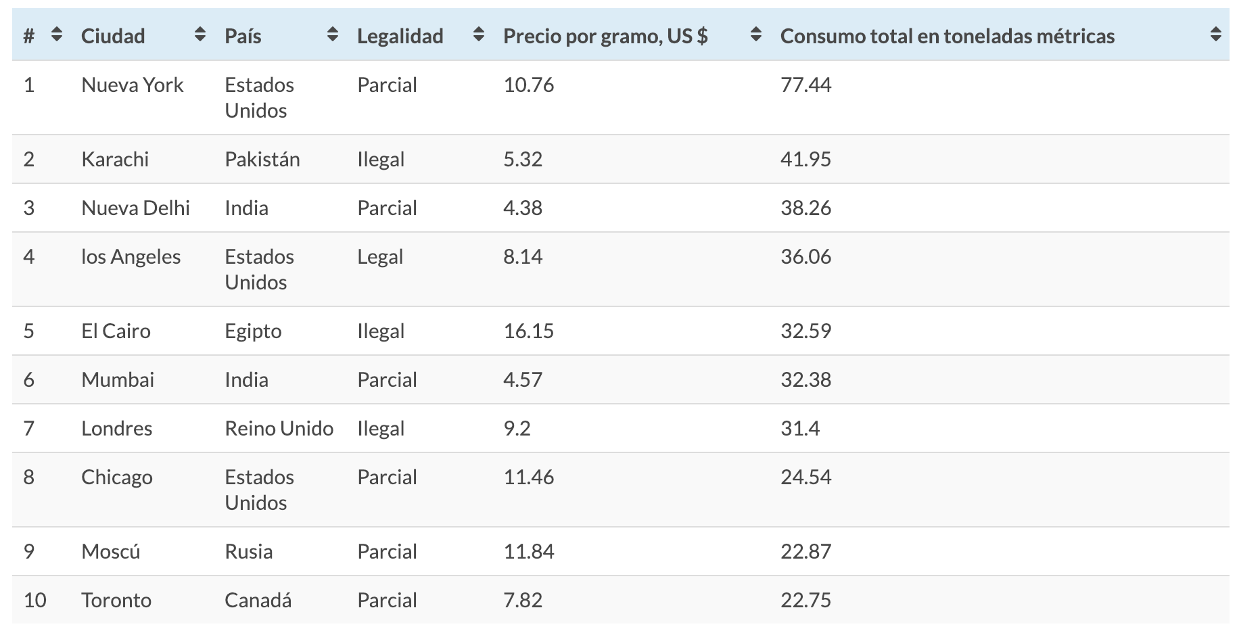Click the Karachi city name

(x=116, y=160)
